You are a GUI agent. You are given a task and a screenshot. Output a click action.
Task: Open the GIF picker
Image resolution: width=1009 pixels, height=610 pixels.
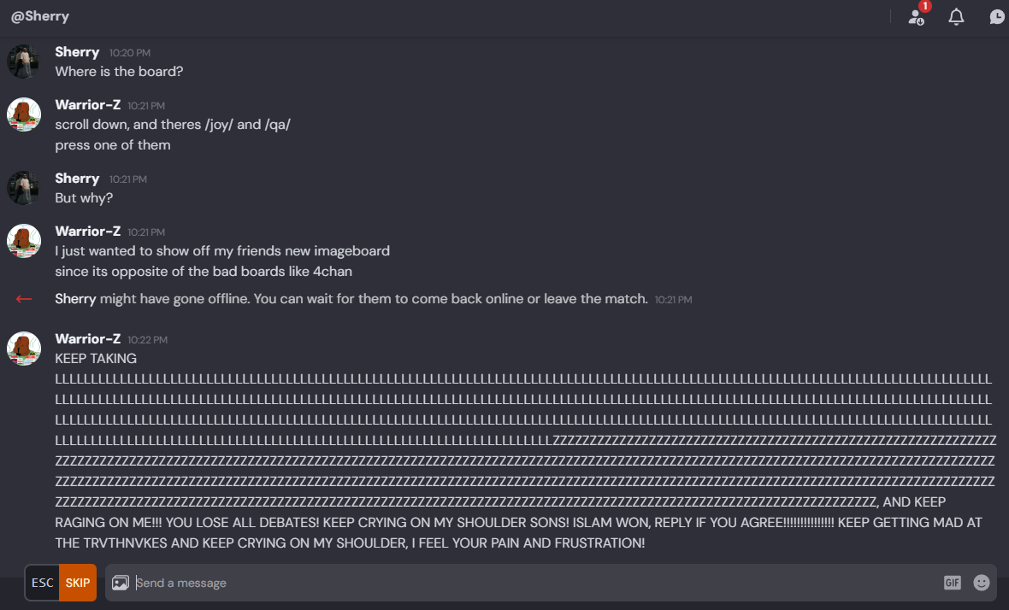[x=953, y=583]
